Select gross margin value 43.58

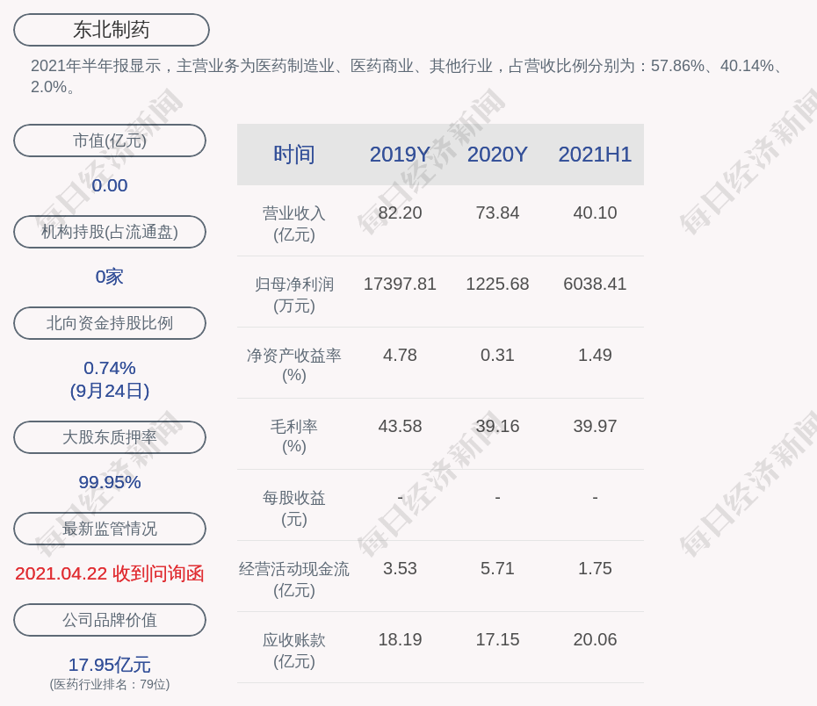click(400, 427)
